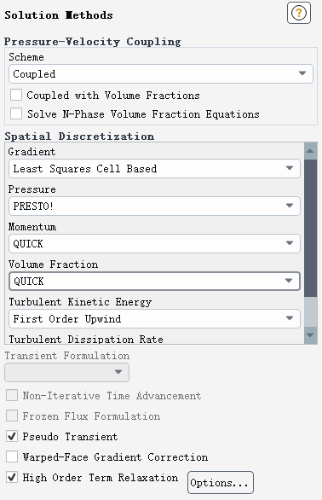
Task: Open the Volume Fraction QUICK dropdown
Action: click(x=154, y=281)
